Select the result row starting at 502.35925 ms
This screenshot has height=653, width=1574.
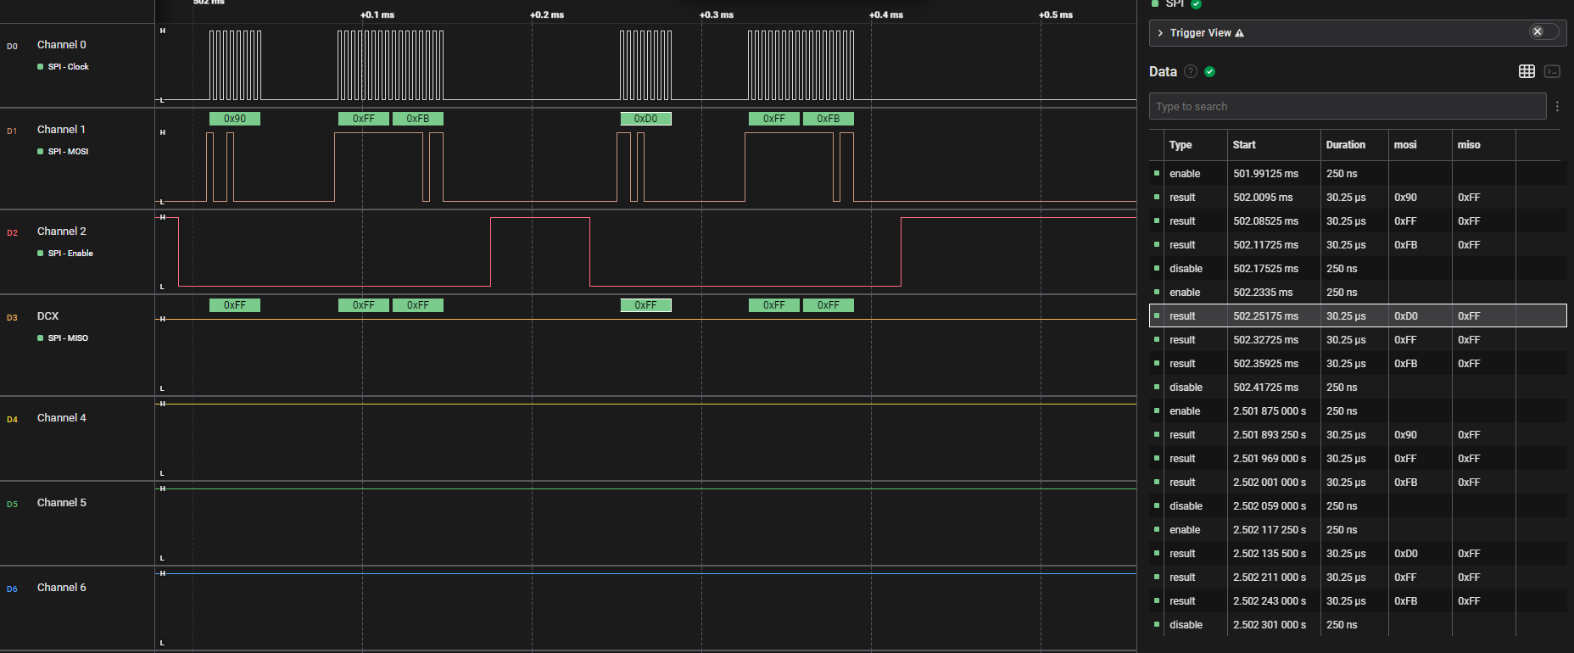[1358, 363]
